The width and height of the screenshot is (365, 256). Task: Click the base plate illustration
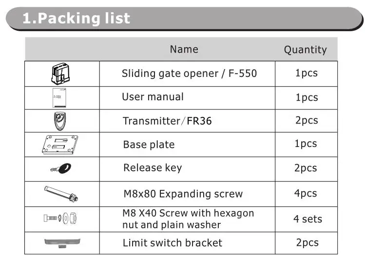(x=60, y=145)
